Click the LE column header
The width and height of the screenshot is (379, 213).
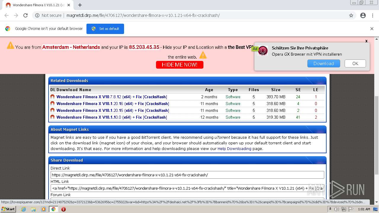click(316, 90)
